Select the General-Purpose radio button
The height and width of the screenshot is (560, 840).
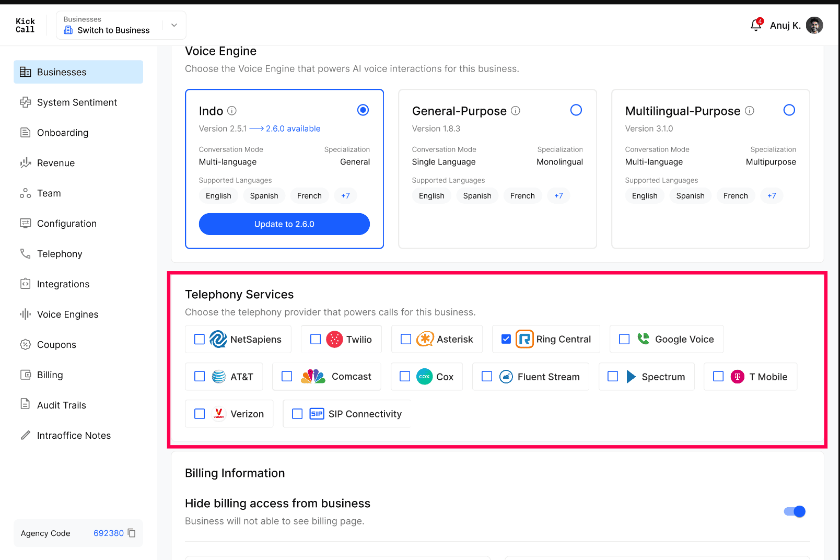click(x=576, y=110)
